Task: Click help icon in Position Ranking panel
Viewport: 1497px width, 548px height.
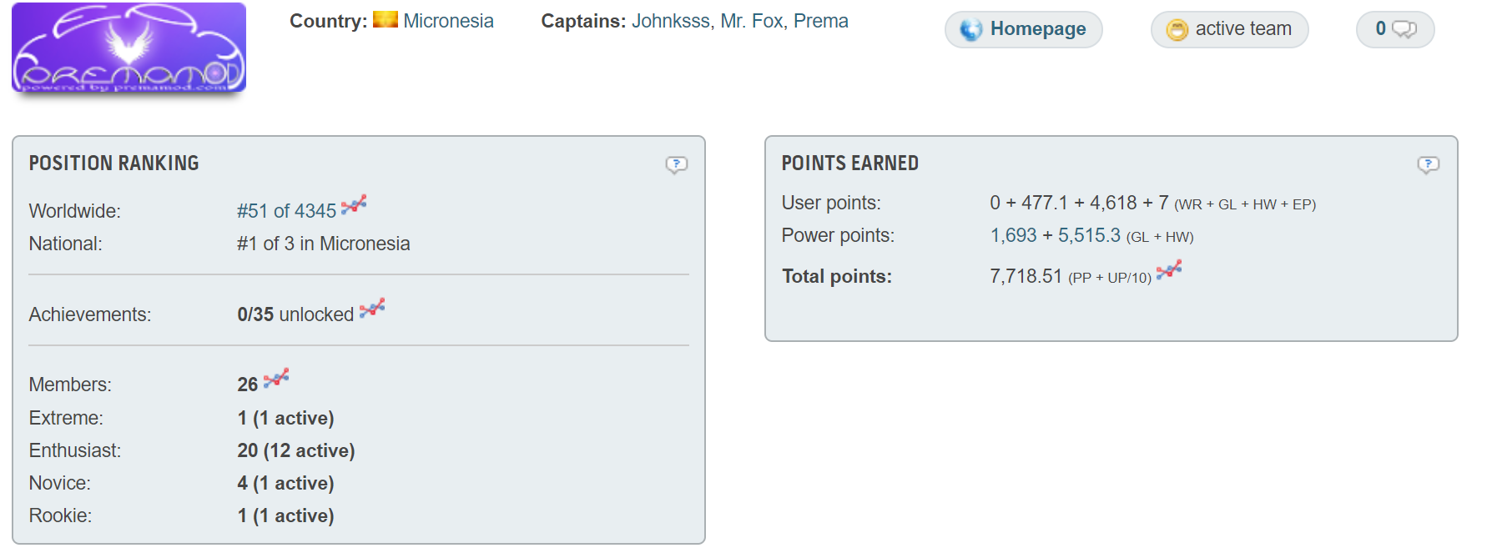Action: (x=676, y=164)
